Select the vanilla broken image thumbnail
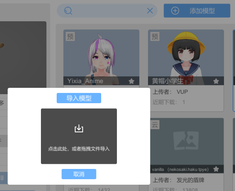This screenshot has height=191, width=235. tap(186, 141)
